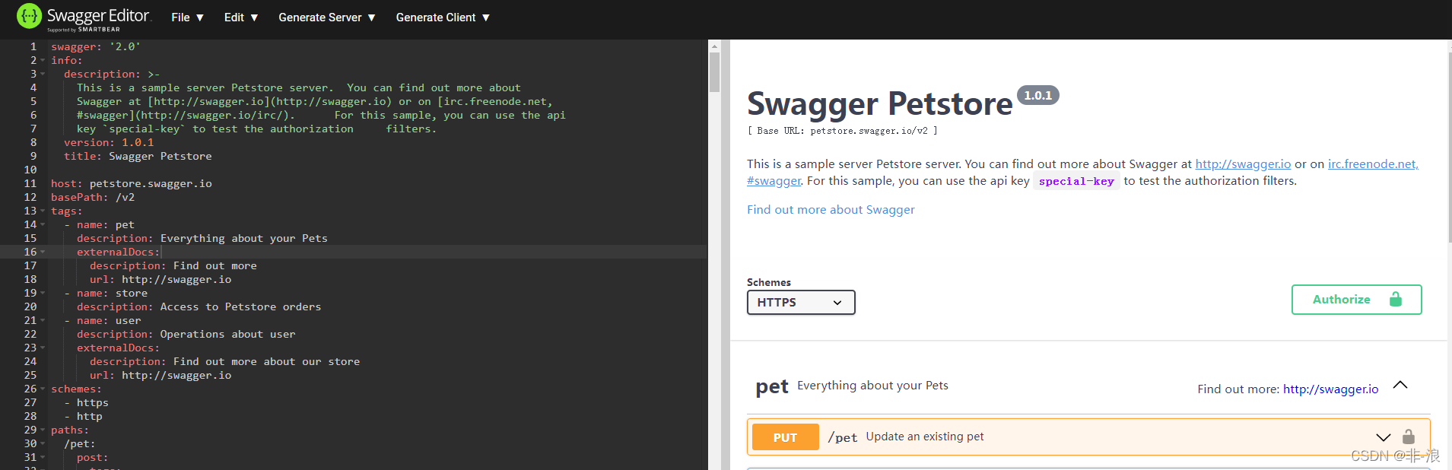Open the http://swagger.io link in description
1452x470 pixels.
coord(1243,164)
